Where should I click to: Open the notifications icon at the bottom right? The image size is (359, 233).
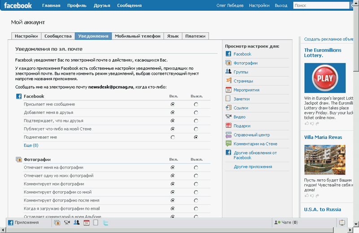click(342, 222)
